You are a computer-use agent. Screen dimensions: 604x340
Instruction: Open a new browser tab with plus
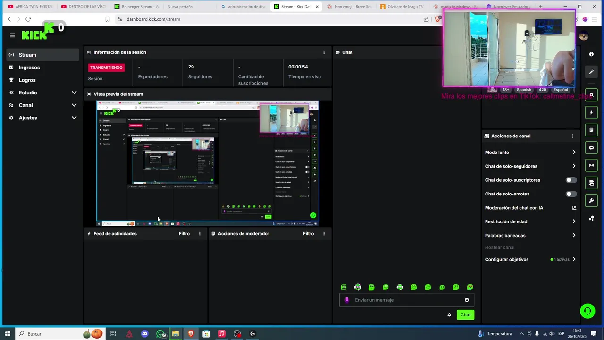541,7
